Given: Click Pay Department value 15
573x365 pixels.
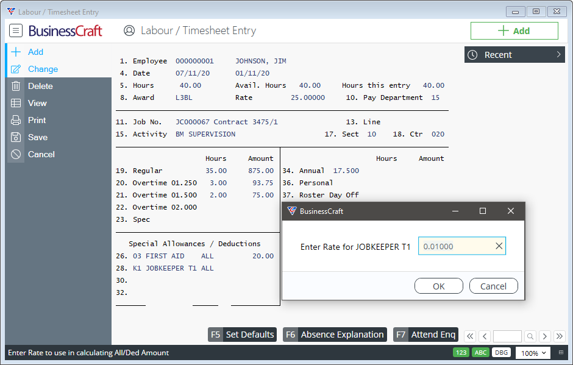Looking at the screenshot, I should tap(435, 97).
